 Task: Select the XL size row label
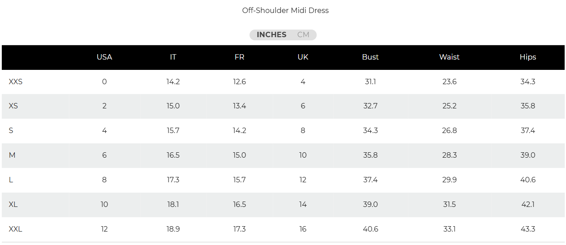pos(13,205)
